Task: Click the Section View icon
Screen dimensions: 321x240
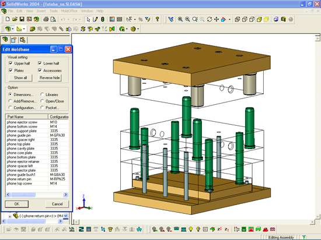Action: (x=283, y=19)
